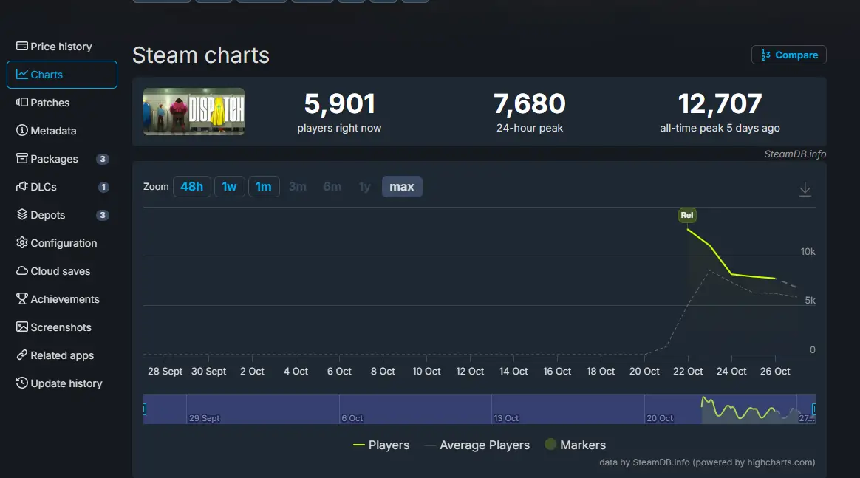Hide Markers series in the legend

[x=575, y=445]
